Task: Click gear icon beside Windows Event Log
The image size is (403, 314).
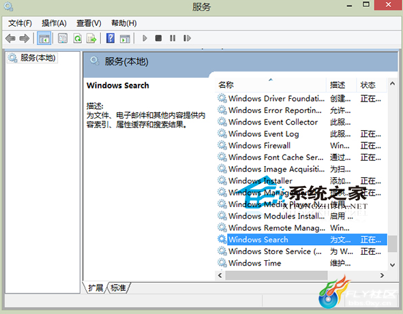Action: click(222, 134)
